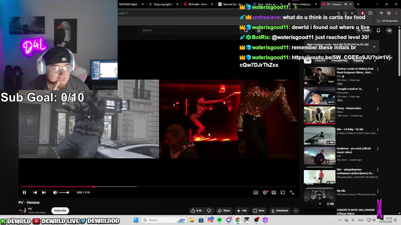The image size is (401, 225).
Task: Open a new Chrome tab
Action: [x=358, y=4]
